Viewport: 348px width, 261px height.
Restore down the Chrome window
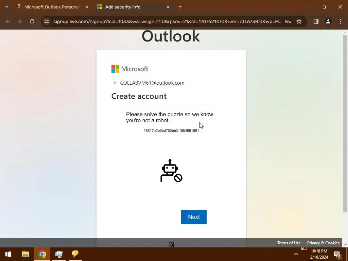click(x=325, y=7)
